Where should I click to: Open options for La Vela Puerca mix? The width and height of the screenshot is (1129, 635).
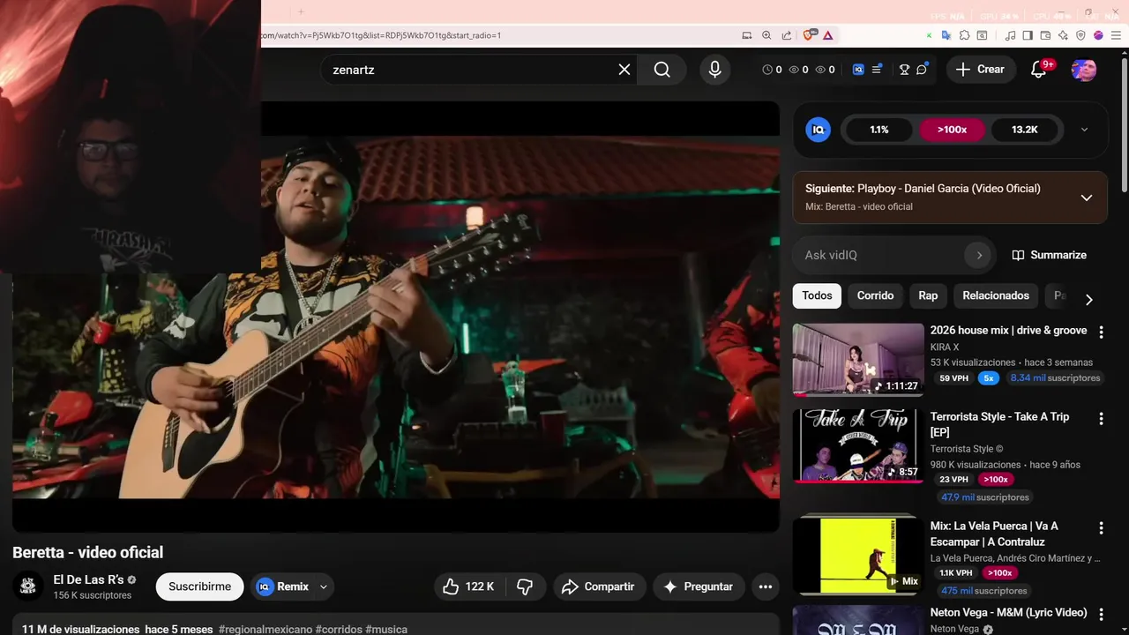1101,528
